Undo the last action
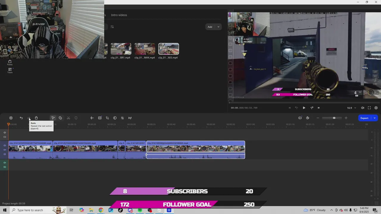The image size is (381, 214). [21, 118]
